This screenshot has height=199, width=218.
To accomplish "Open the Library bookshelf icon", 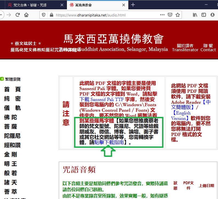I will tap(195, 15).
